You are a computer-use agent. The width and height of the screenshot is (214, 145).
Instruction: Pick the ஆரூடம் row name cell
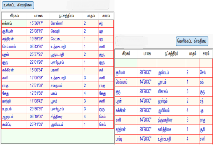point(14,117)
